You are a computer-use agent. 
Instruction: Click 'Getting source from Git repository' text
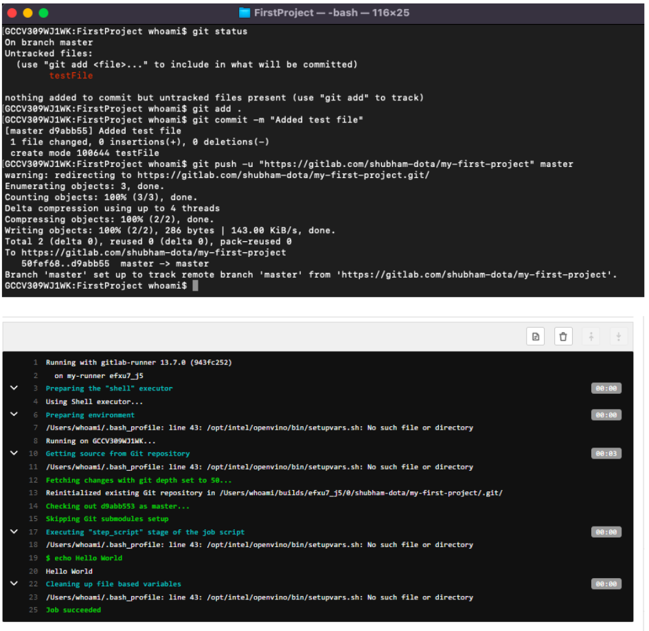point(117,454)
